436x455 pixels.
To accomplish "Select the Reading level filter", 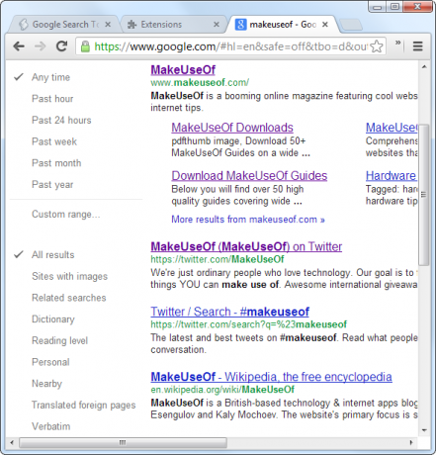I will click(59, 340).
